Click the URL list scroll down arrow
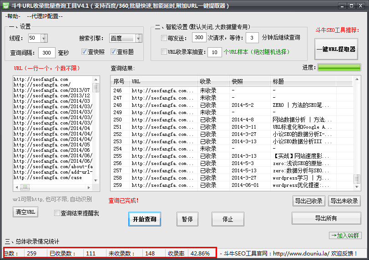Viewport: 369px width, 260px height. click(96, 180)
